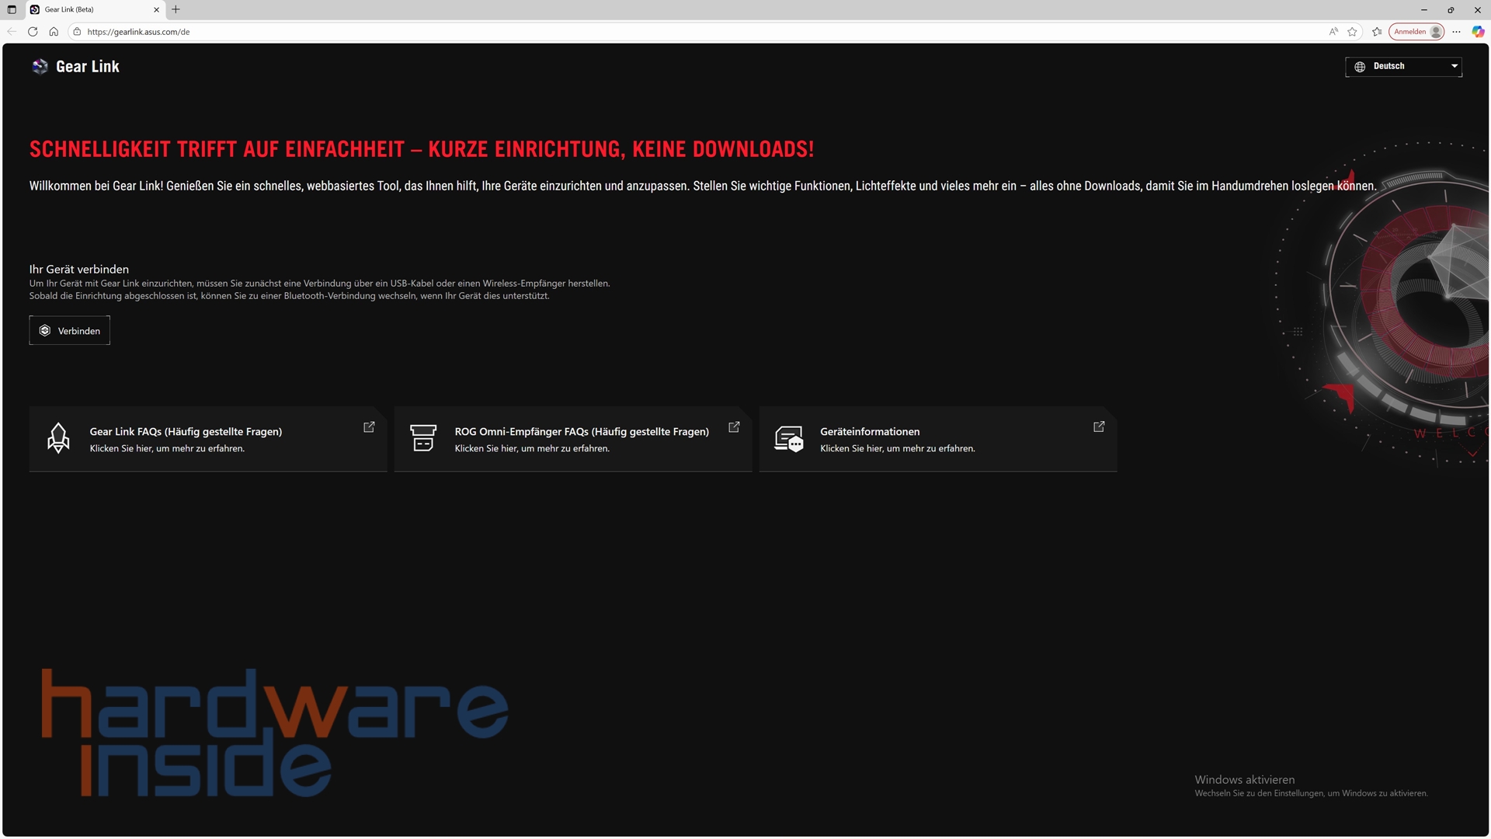This screenshot has height=839, width=1491.
Task: Open ROG Omni-Empfänger FAQs card
Action: pyautogui.click(x=573, y=439)
